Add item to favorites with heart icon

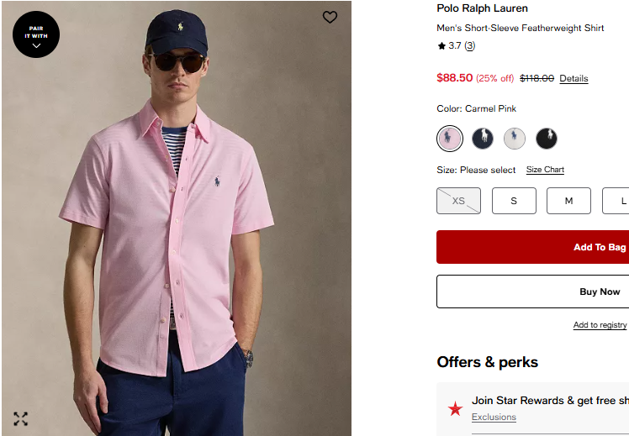(x=330, y=18)
